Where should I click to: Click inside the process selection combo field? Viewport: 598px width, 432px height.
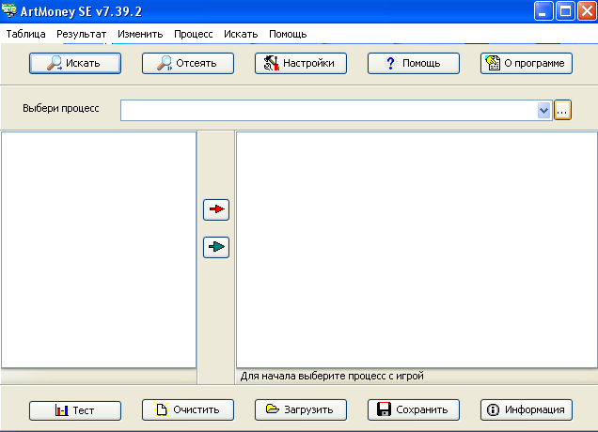click(327, 111)
